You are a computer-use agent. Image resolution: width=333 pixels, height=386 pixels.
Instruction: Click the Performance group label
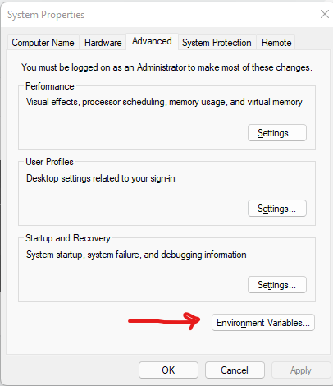50,86
